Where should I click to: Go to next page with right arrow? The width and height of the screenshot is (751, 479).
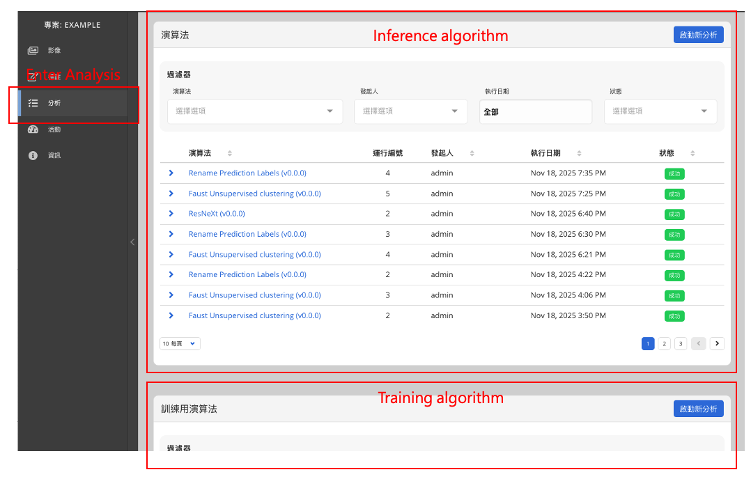[717, 343]
